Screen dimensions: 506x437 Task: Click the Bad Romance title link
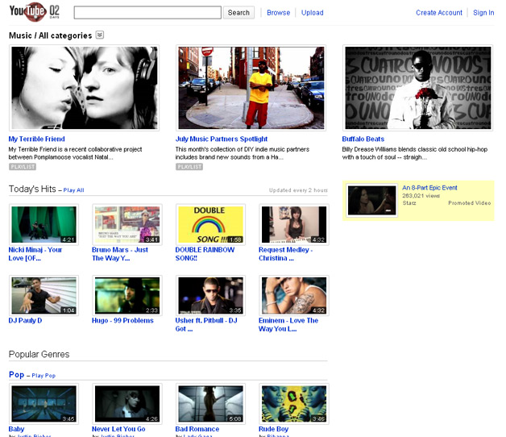coord(197,429)
